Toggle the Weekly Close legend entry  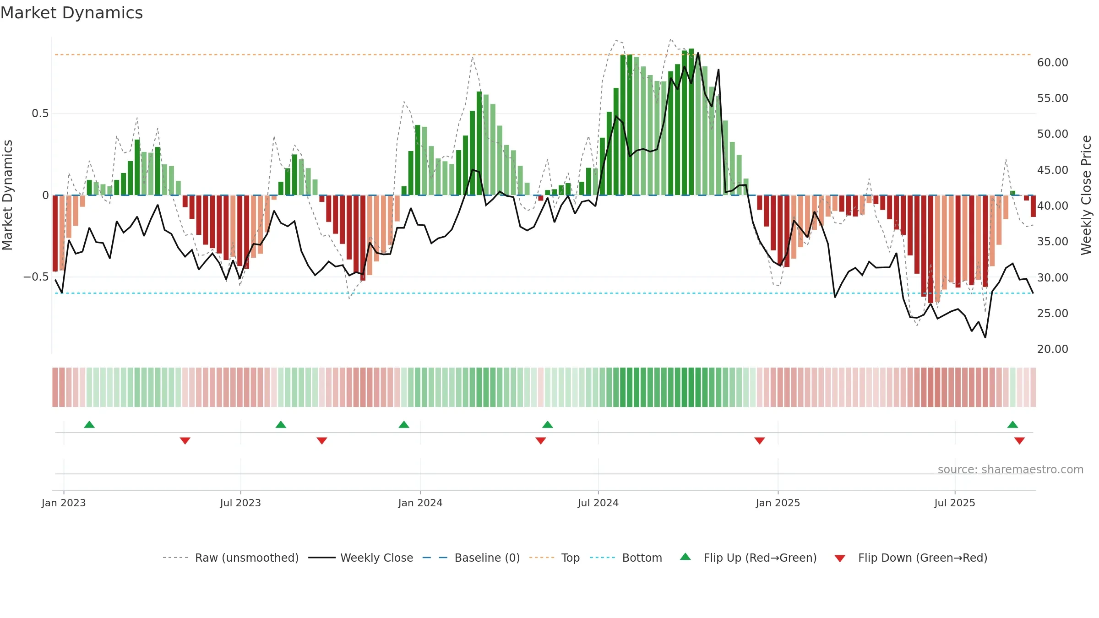pyautogui.click(x=361, y=558)
